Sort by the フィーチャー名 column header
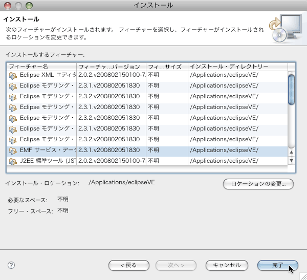 pos(42,67)
